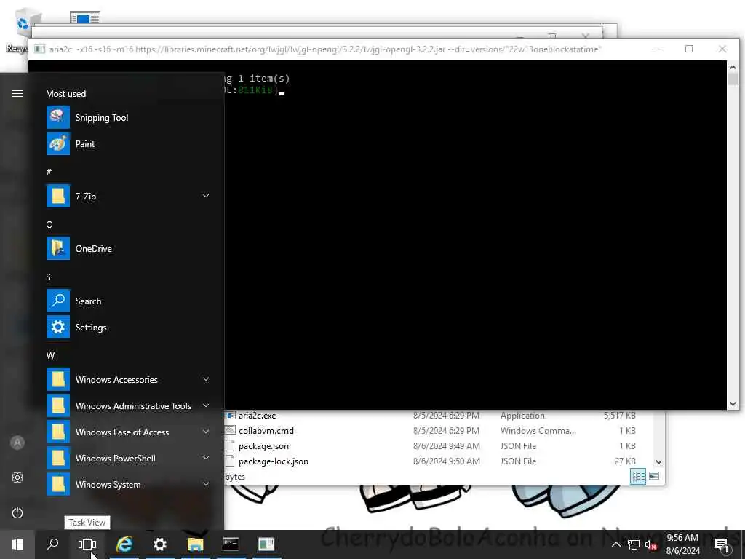Expand the Windows System chevron
745x559 pixels.
coord(206,484)
